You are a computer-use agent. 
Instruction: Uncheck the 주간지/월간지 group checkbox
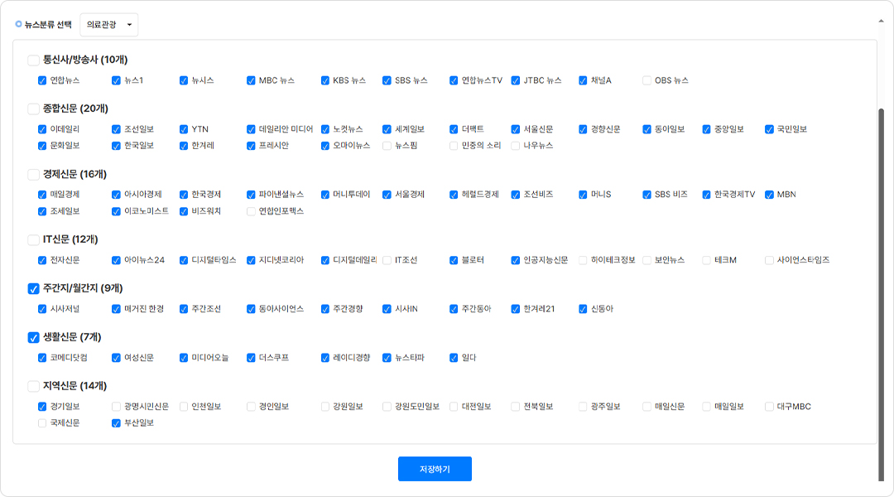33,289
